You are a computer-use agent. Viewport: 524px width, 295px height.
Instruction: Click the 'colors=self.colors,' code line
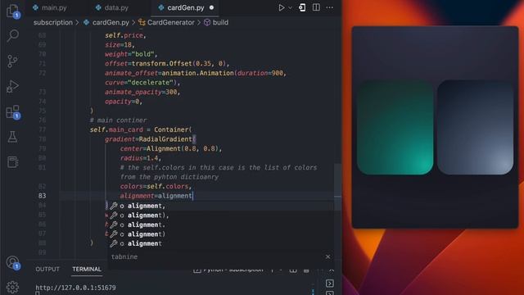[156, 186]
